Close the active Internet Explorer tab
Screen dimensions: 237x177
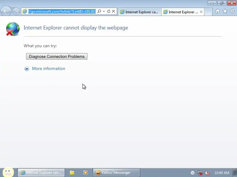coord(201,12)
